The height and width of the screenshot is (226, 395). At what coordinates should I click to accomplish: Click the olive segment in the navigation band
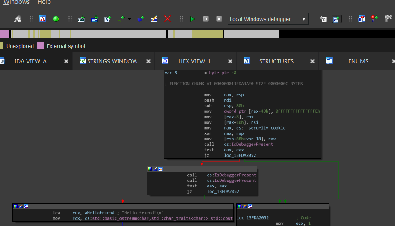208,33
